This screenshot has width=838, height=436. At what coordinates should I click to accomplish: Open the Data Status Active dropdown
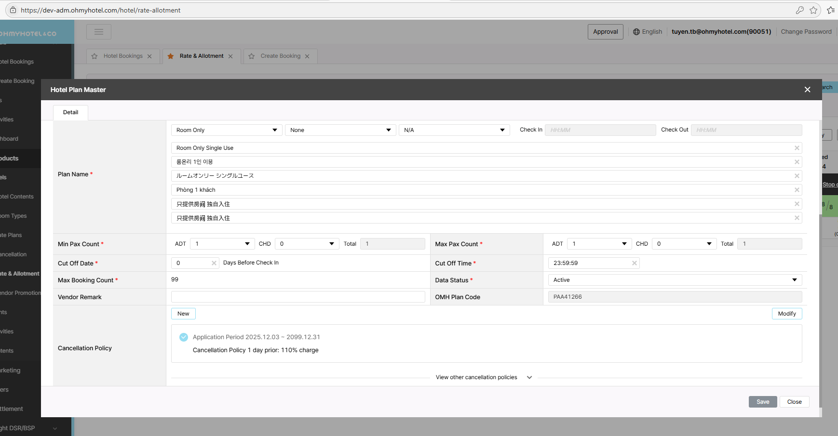(x=675, y=280)
